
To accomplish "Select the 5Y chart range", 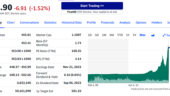I will [x=135, y=35].
